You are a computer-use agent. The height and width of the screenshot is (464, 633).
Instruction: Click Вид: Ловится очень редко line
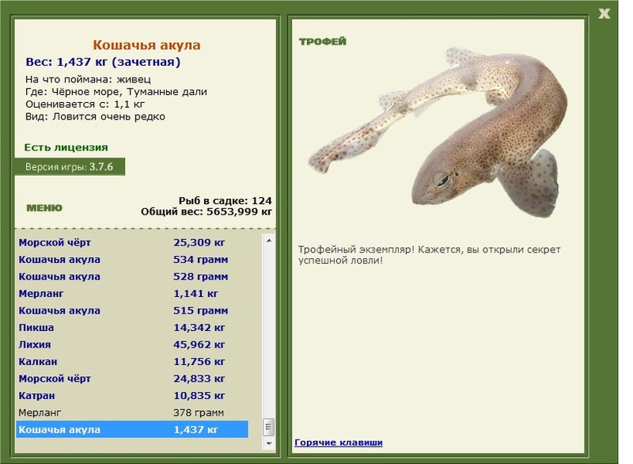coord(95,116)
